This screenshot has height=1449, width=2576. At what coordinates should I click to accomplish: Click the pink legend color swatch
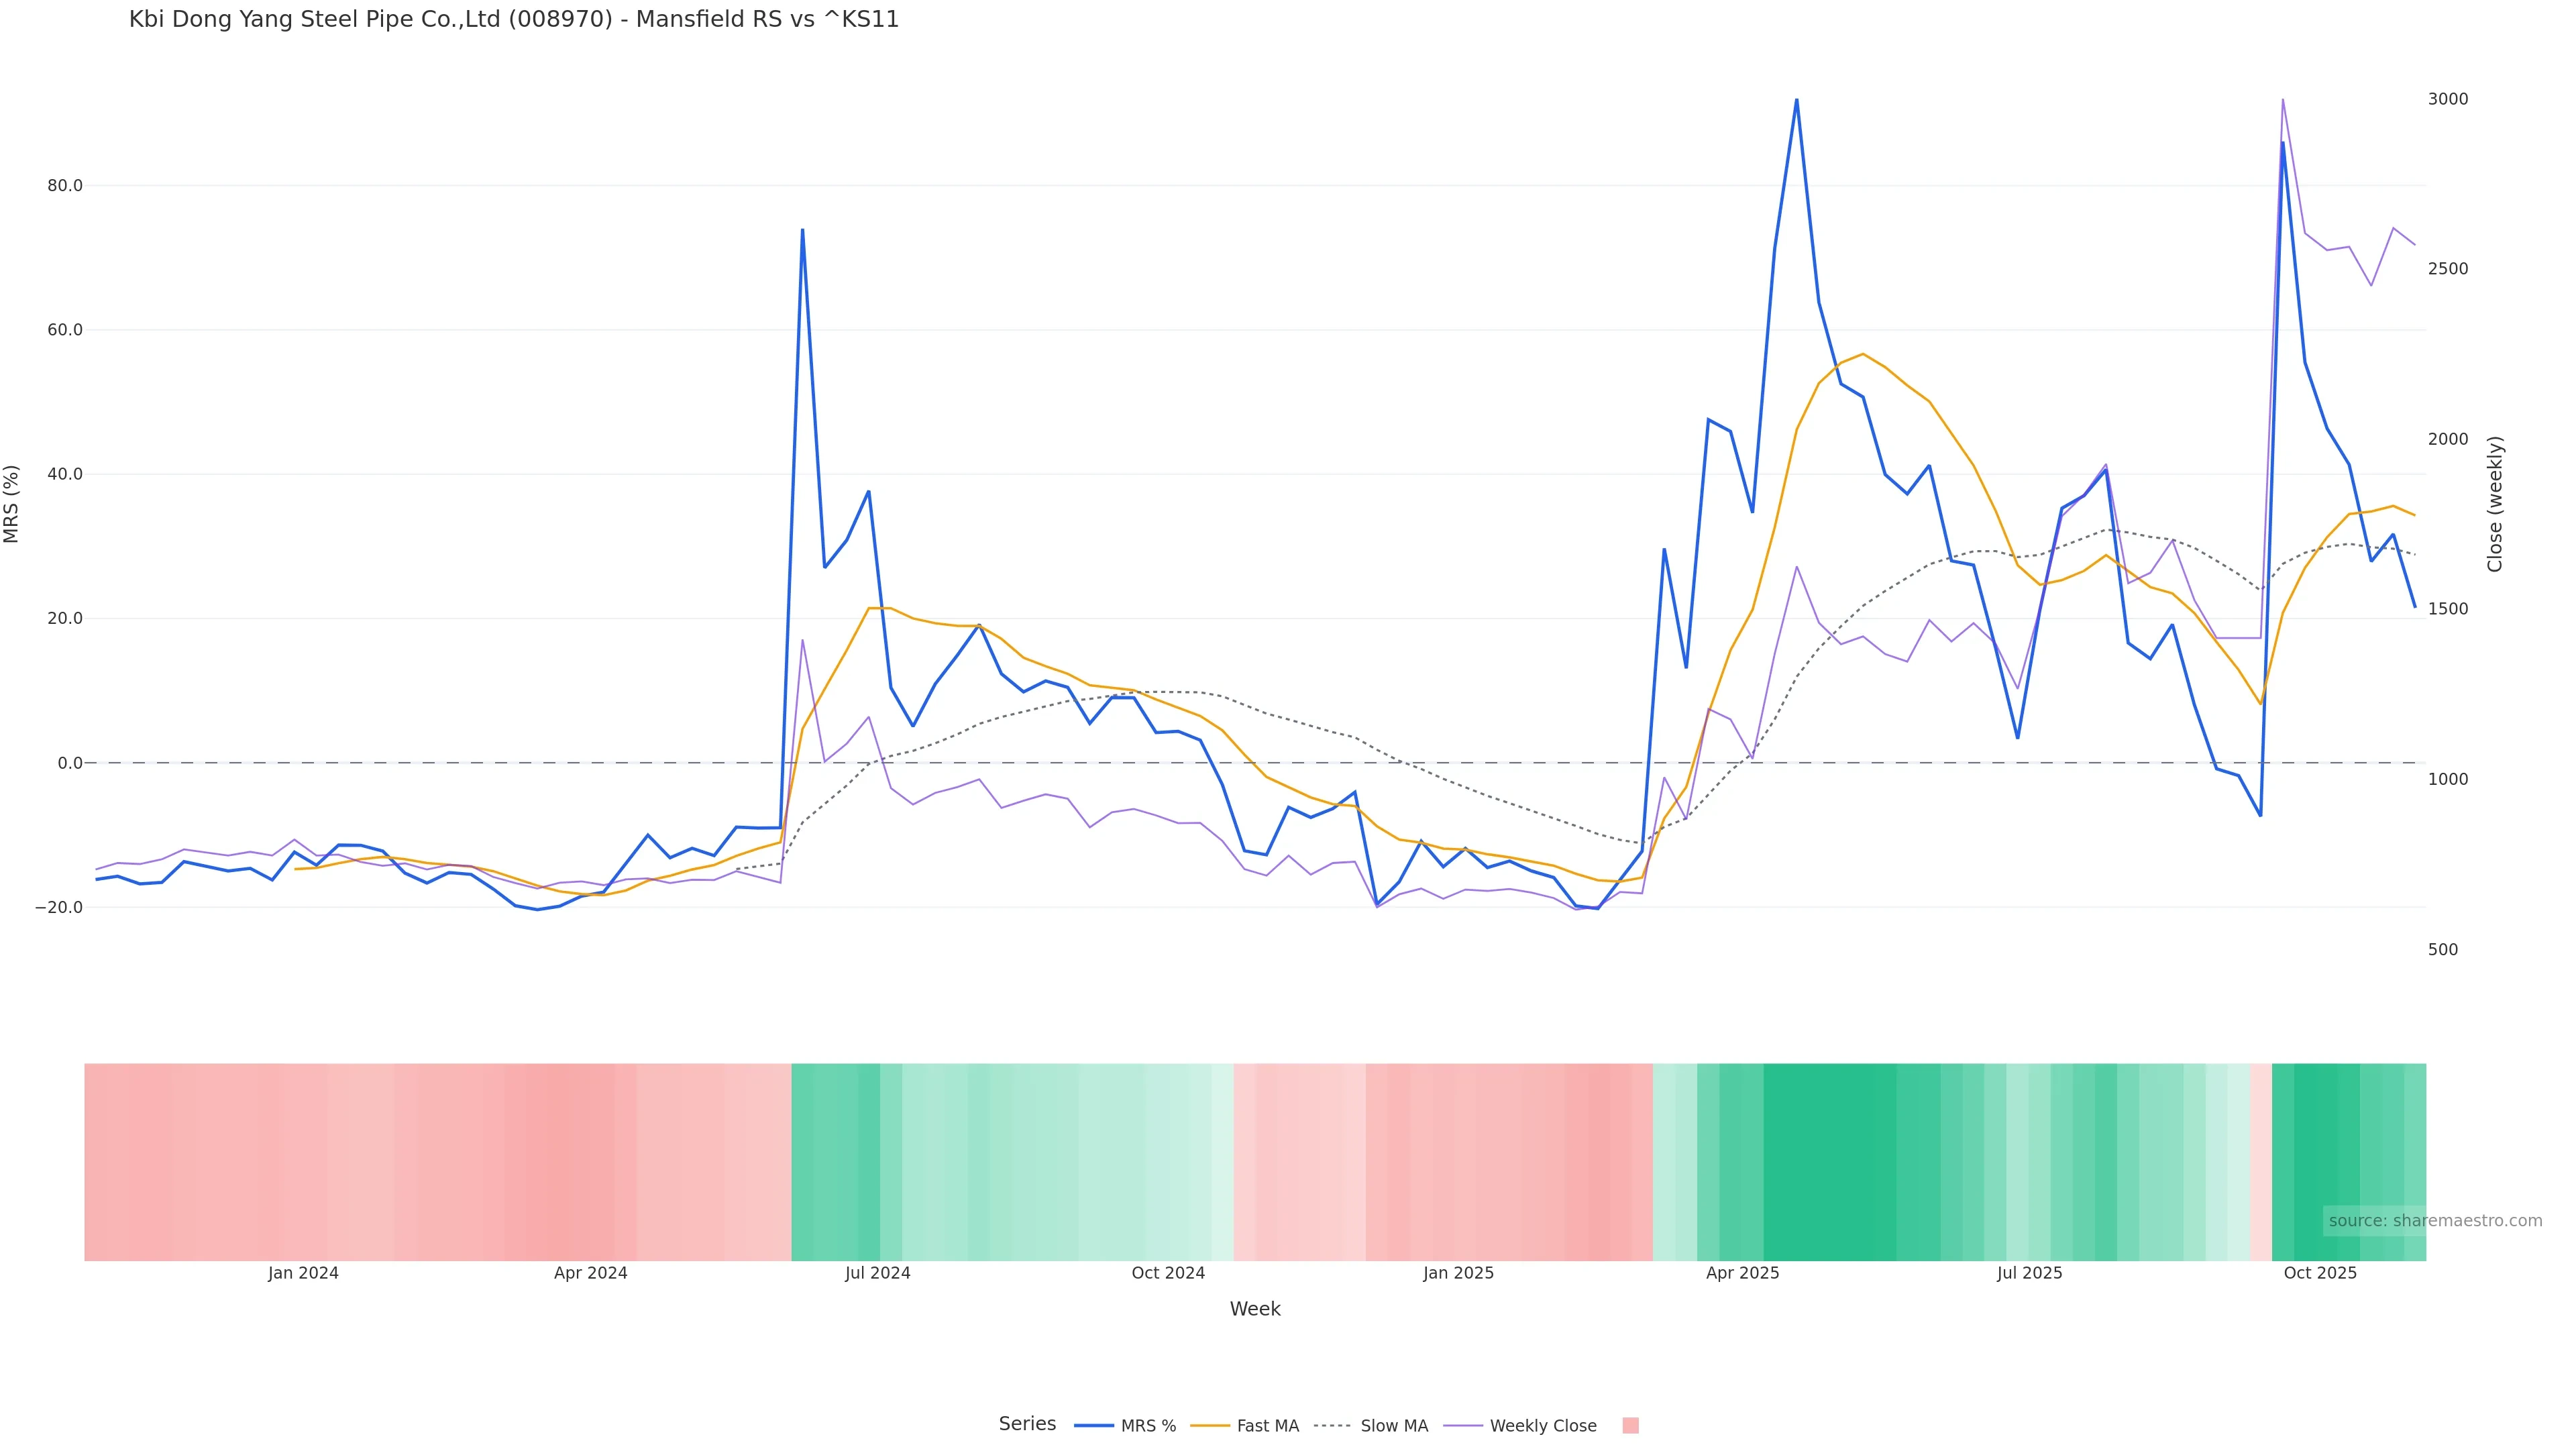[1630, 1426]
